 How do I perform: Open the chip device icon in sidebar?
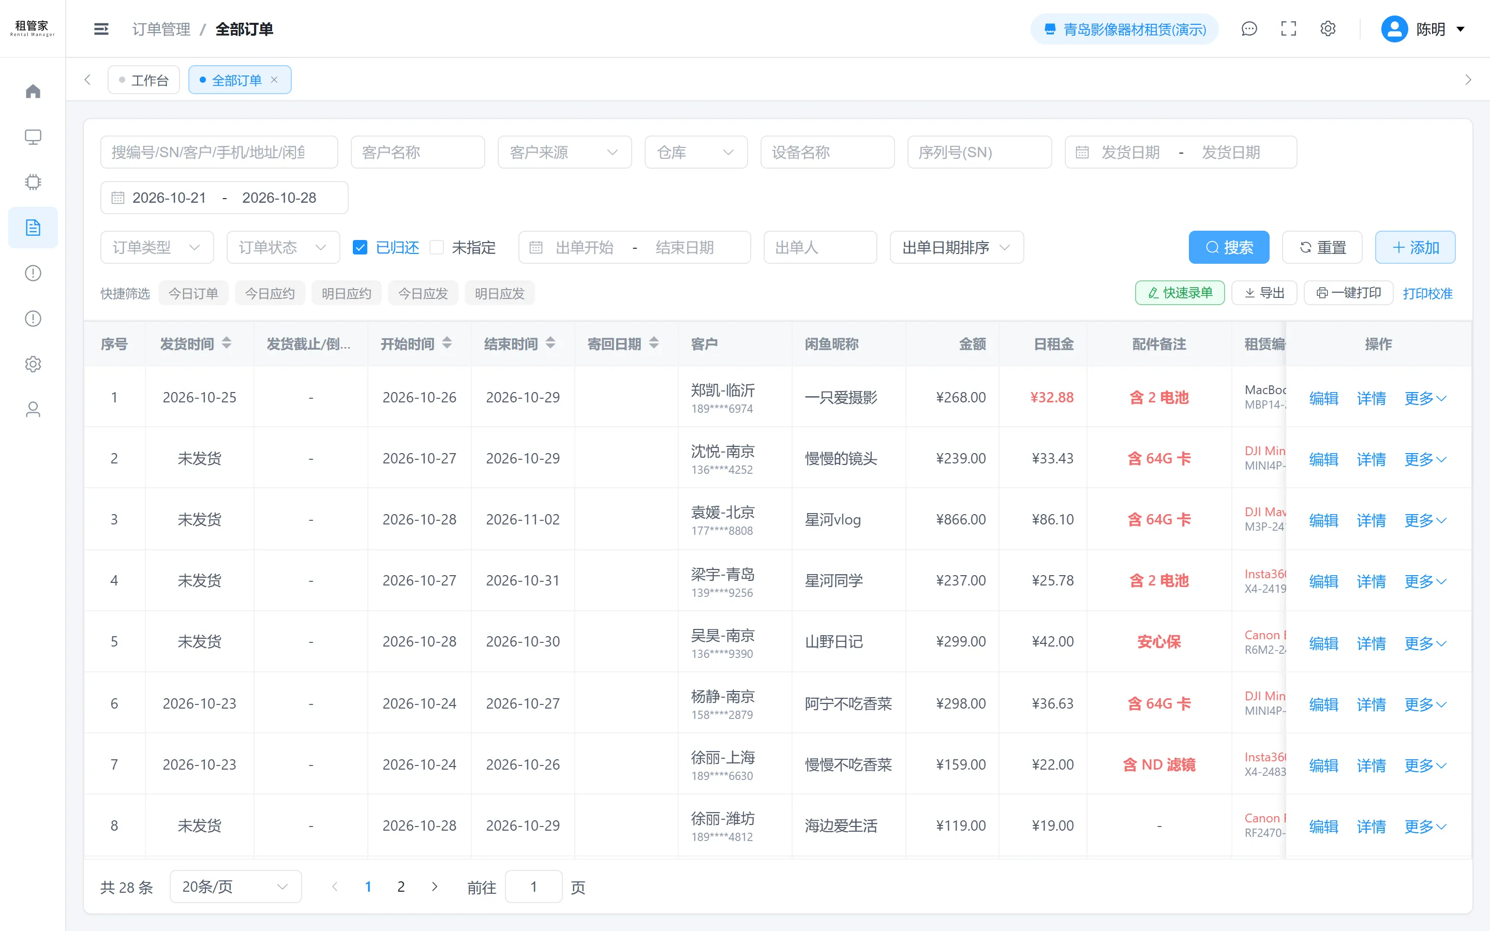tap(33, 182)
